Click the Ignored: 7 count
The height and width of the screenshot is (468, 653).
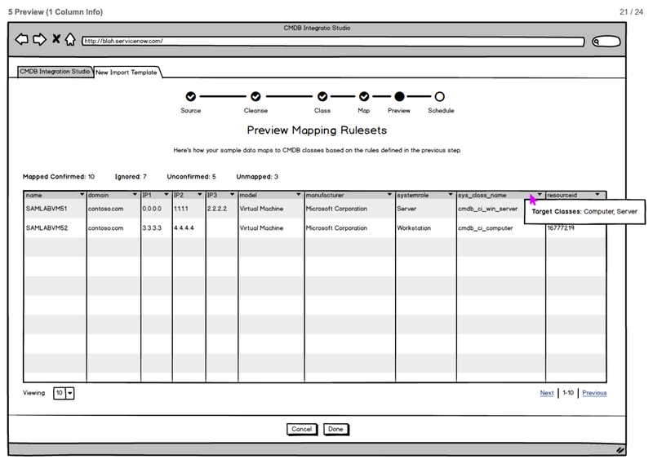[131, 177]
